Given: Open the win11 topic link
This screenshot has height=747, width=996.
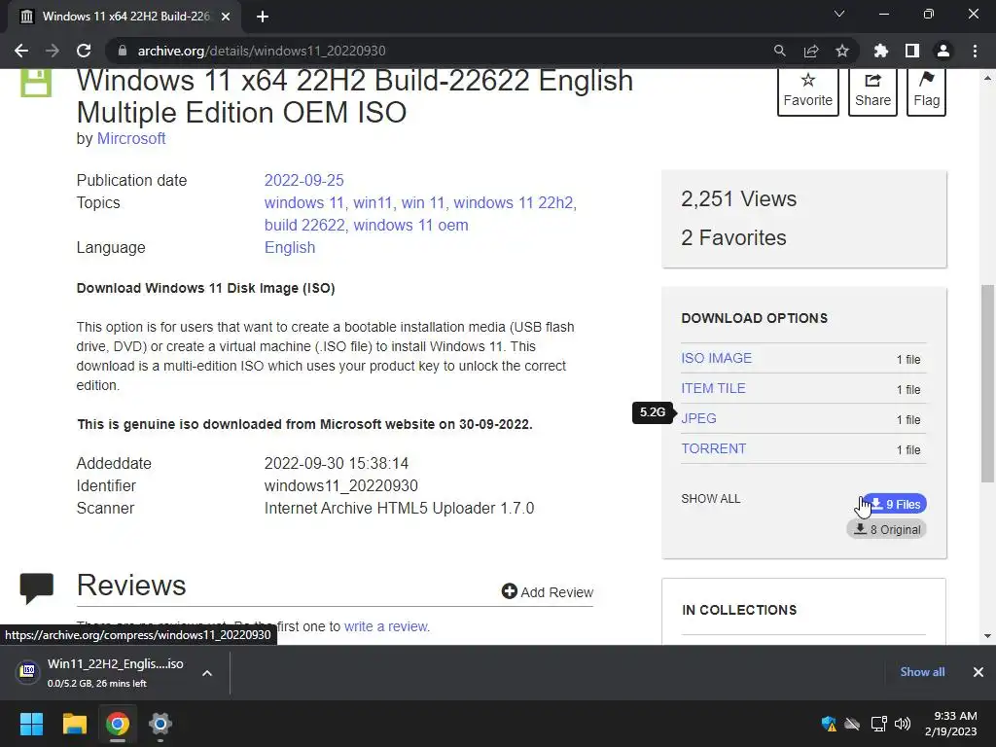Looking at the screenshot, I should (x=373, y=202).
